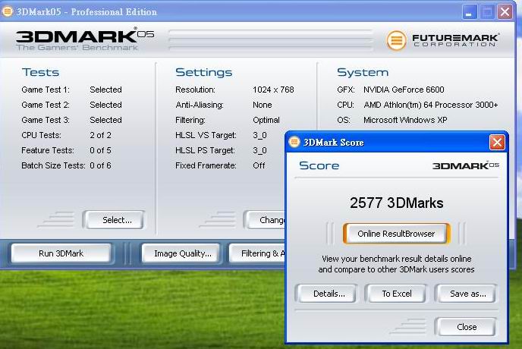522x349 pixels.
Task: Click the CPU value AMD Athlon 64 3000+
Action: point(431,105)
